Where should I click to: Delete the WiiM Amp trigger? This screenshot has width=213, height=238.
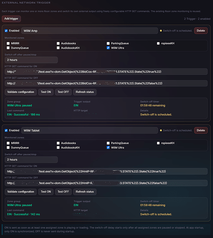click(201, 31)
